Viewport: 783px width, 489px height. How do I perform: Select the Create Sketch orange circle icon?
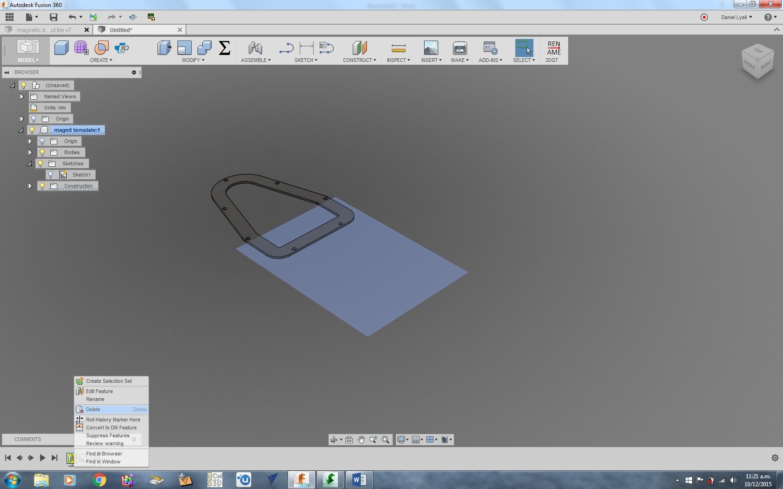pyautogui.click(x=101, y=48)
